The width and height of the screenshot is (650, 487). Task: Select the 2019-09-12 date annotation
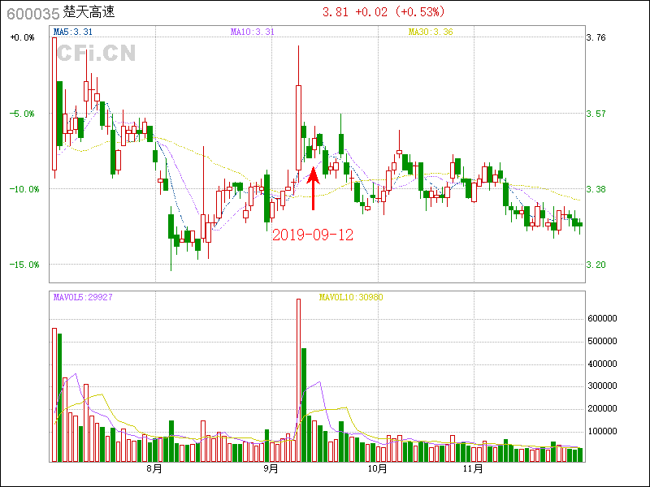point(313,235)
